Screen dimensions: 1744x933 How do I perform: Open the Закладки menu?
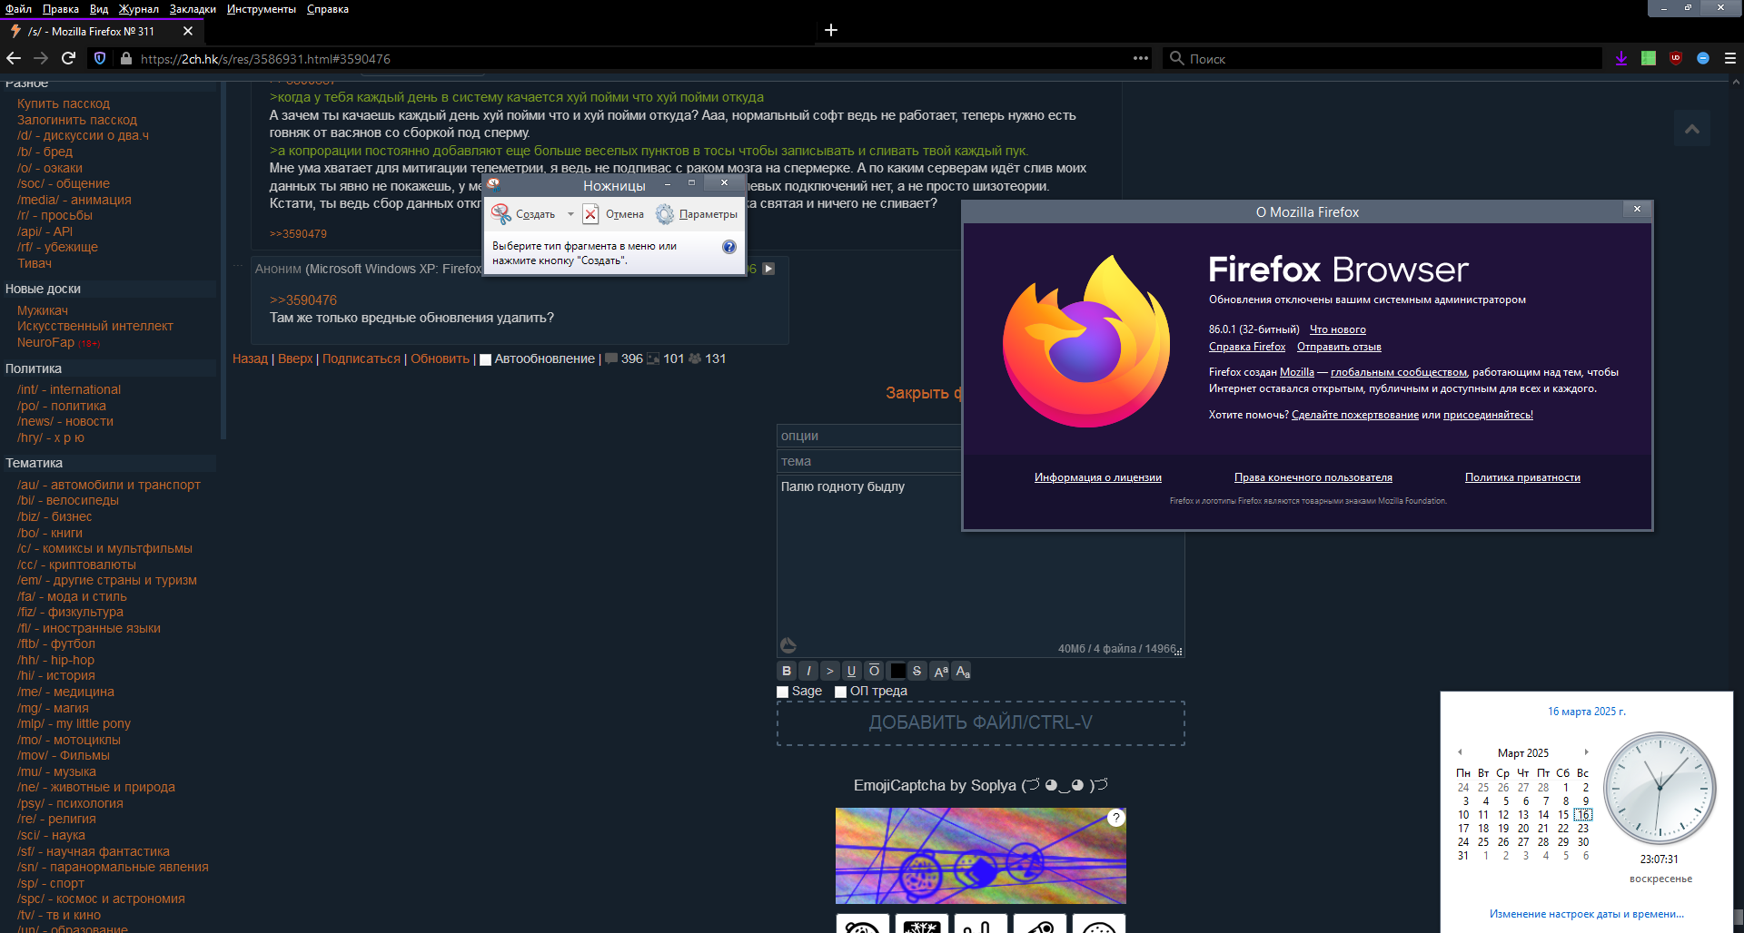193,9
